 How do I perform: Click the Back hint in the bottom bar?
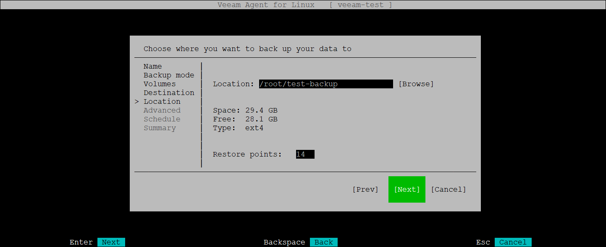[x=324, y=242]
